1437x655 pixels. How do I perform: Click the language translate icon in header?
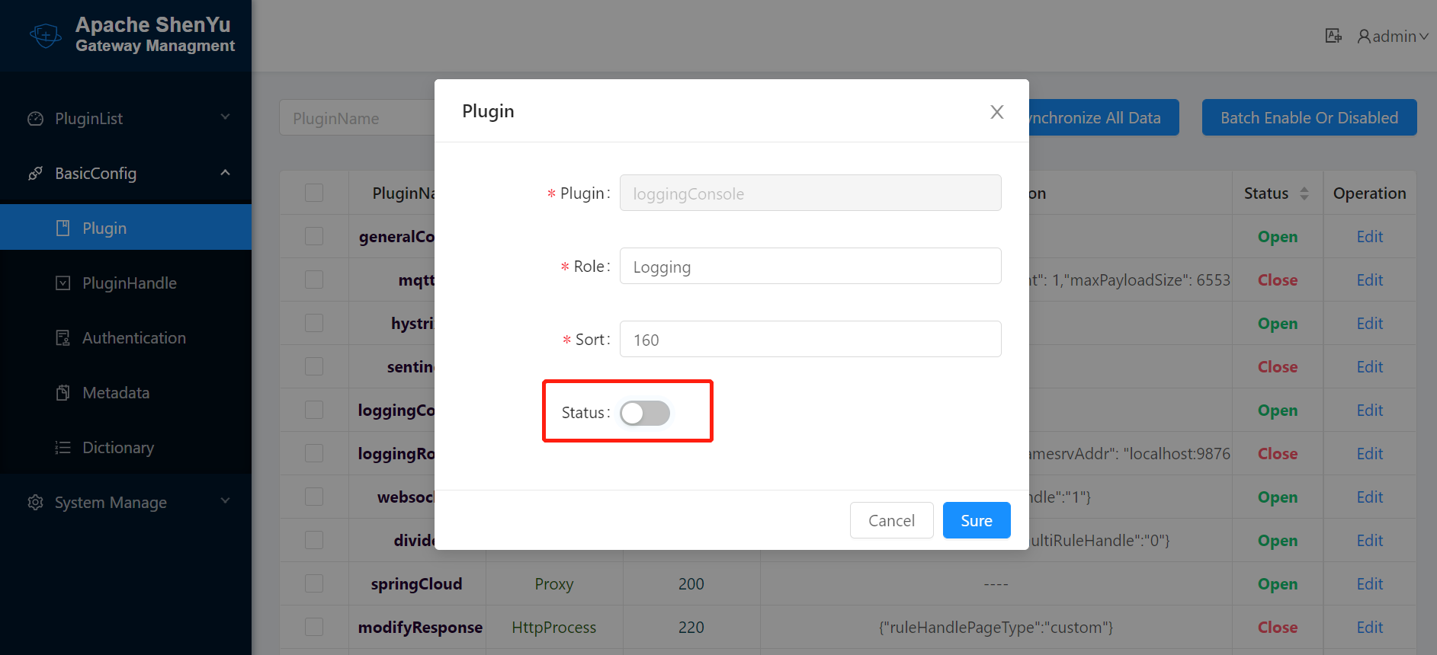click(1333, 36)
